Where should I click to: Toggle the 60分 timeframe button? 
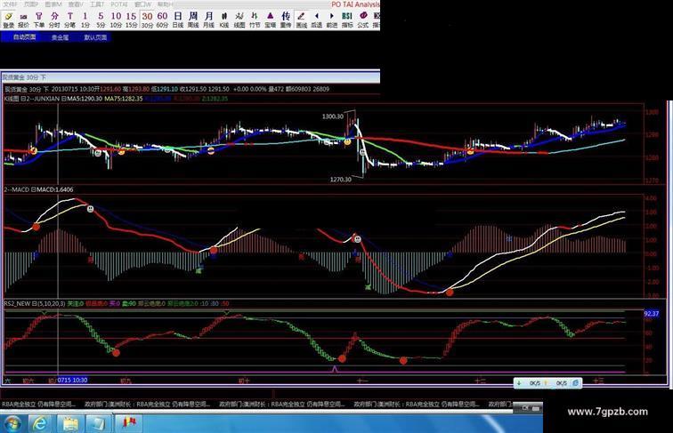pyautogui.click(x=162, y=19)
